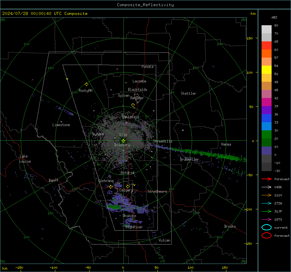This screenshot has width=291, height=272.
Task: Click the yellow diamond marker below Cochrane
Action: tap(111, 187)
